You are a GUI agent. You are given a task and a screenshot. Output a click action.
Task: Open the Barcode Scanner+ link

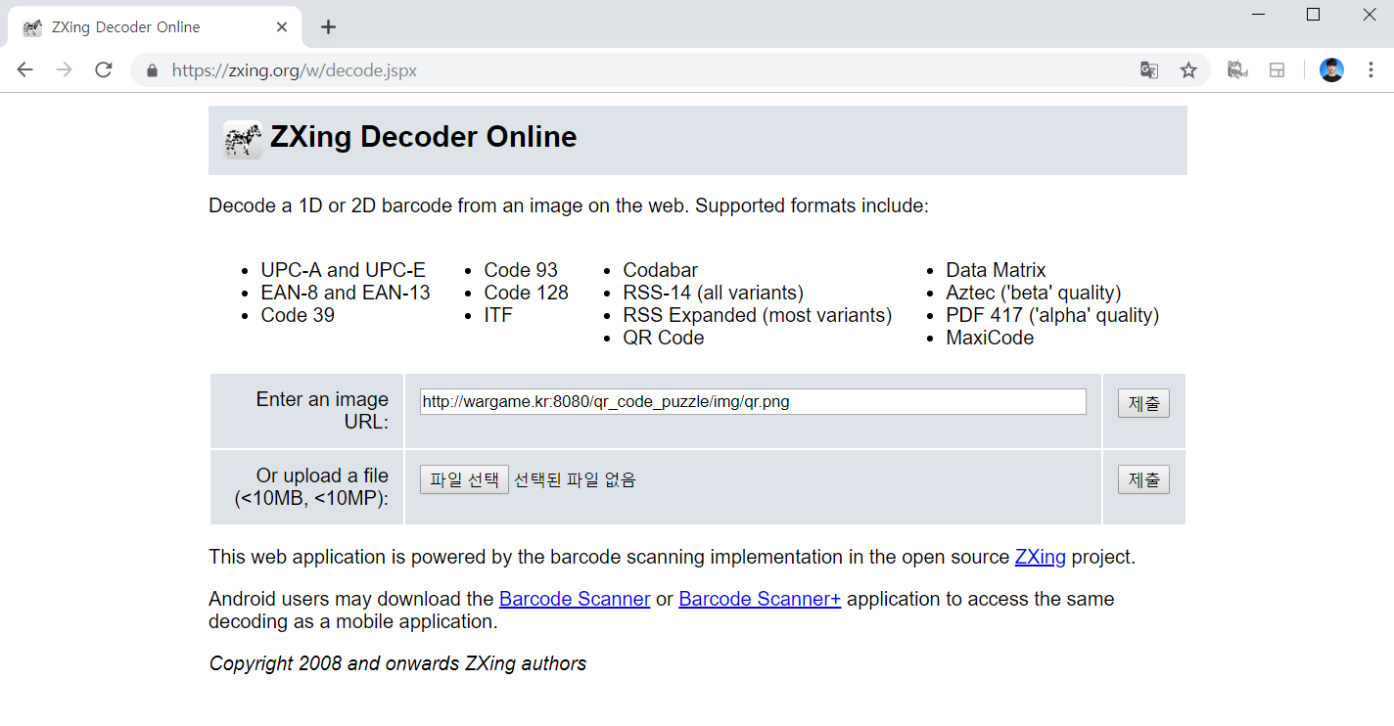pos(760,599)
